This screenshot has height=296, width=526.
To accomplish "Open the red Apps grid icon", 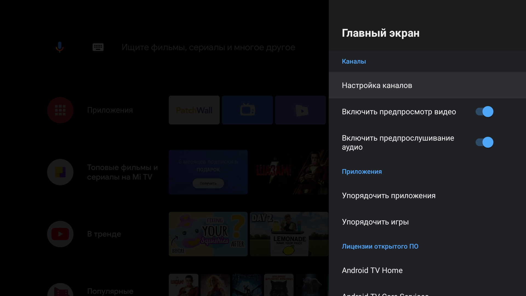I will [60, 110].
